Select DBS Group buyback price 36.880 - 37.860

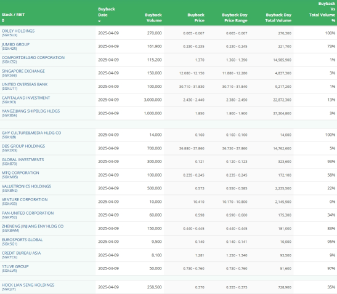192,148
